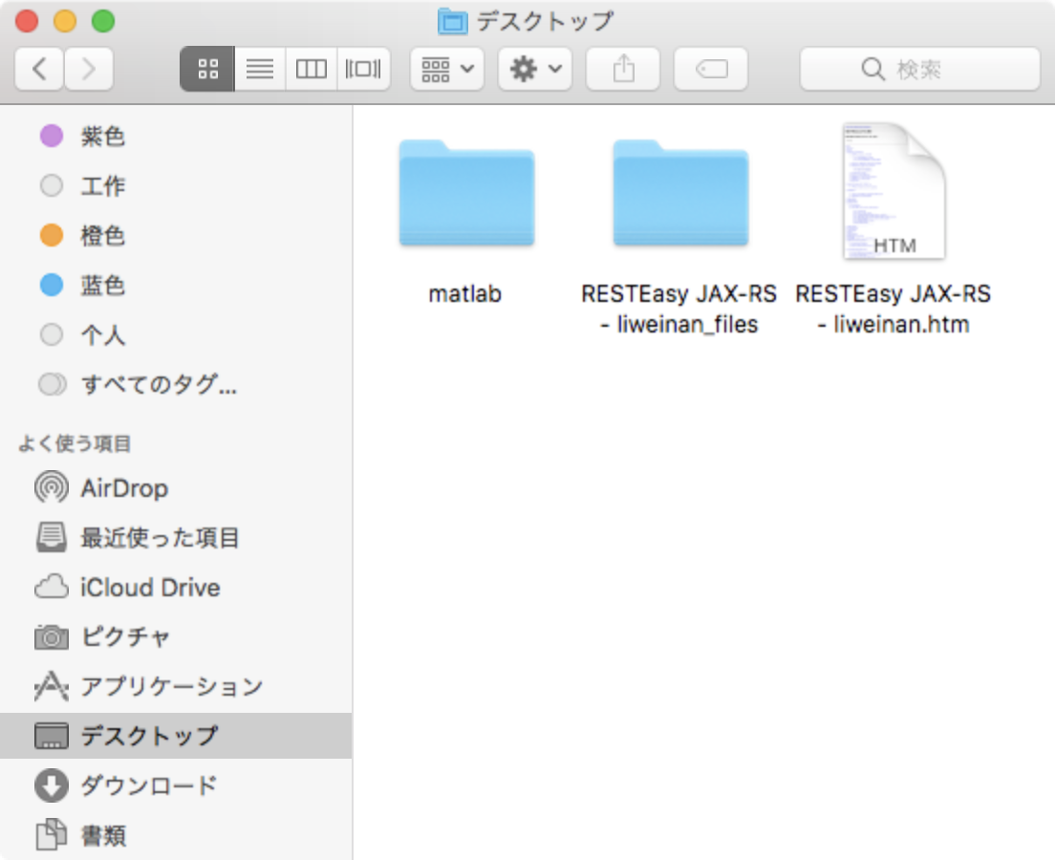
Task: Close the Finder window
Action: click(27, 21)
